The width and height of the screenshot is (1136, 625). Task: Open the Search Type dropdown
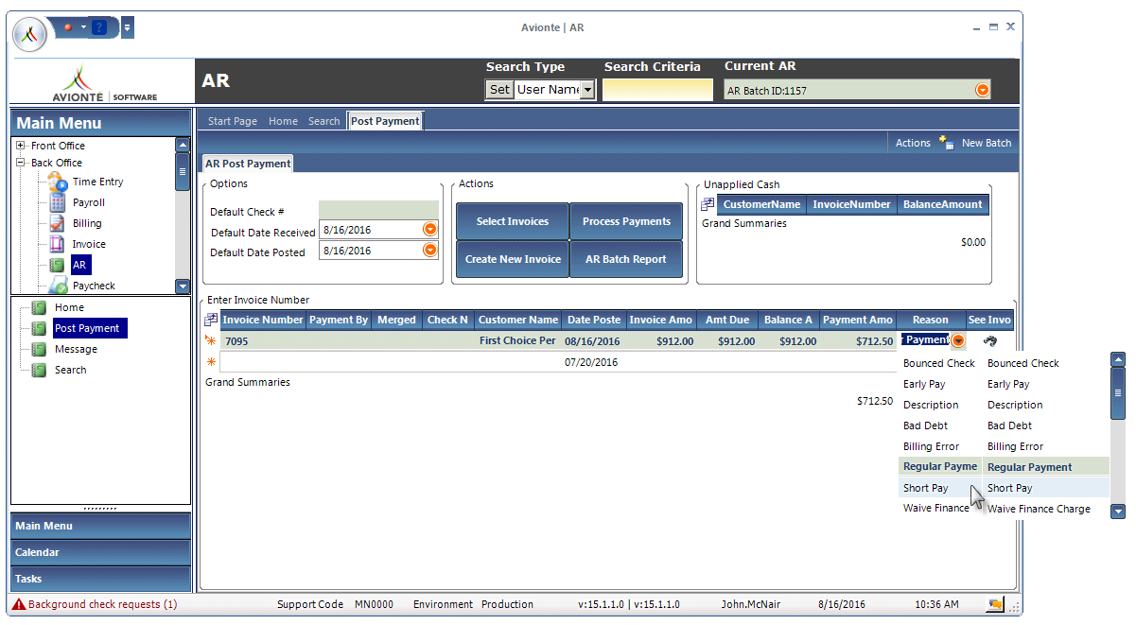click(587, 90)
